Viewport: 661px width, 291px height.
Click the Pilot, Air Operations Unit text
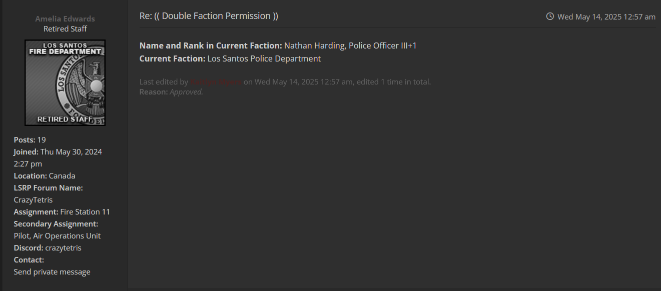(x=57, y=236)
